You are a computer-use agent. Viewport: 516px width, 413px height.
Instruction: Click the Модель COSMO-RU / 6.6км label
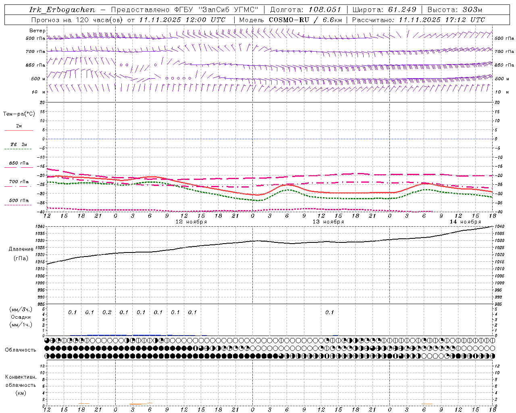tap(291, 20)
